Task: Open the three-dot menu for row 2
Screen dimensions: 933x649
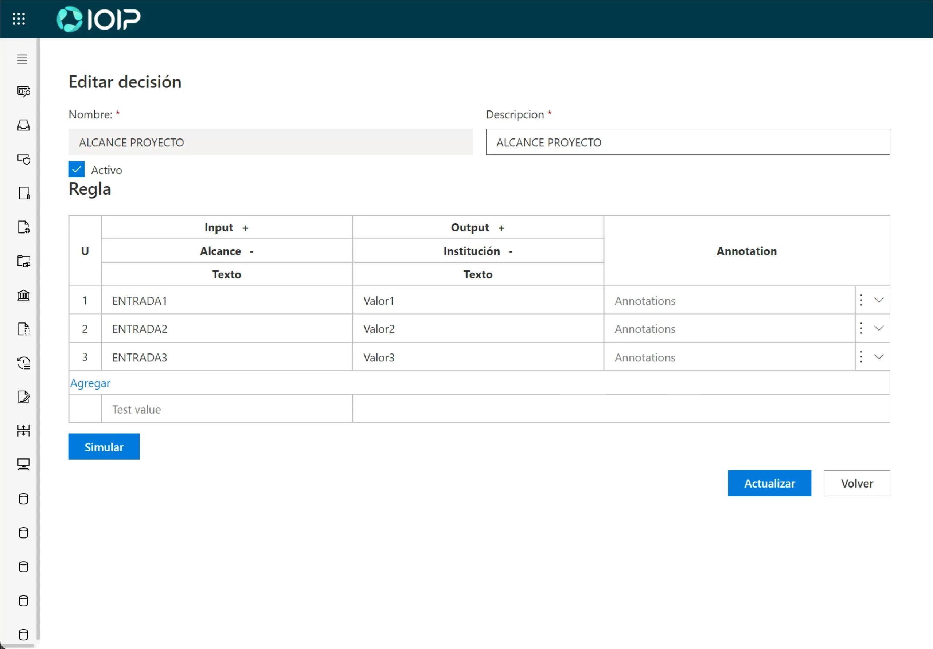Action: click(861, 328)
